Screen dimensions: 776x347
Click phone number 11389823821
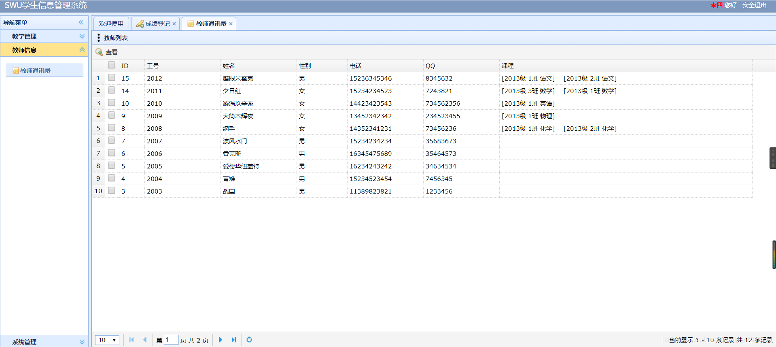point(371,192)
